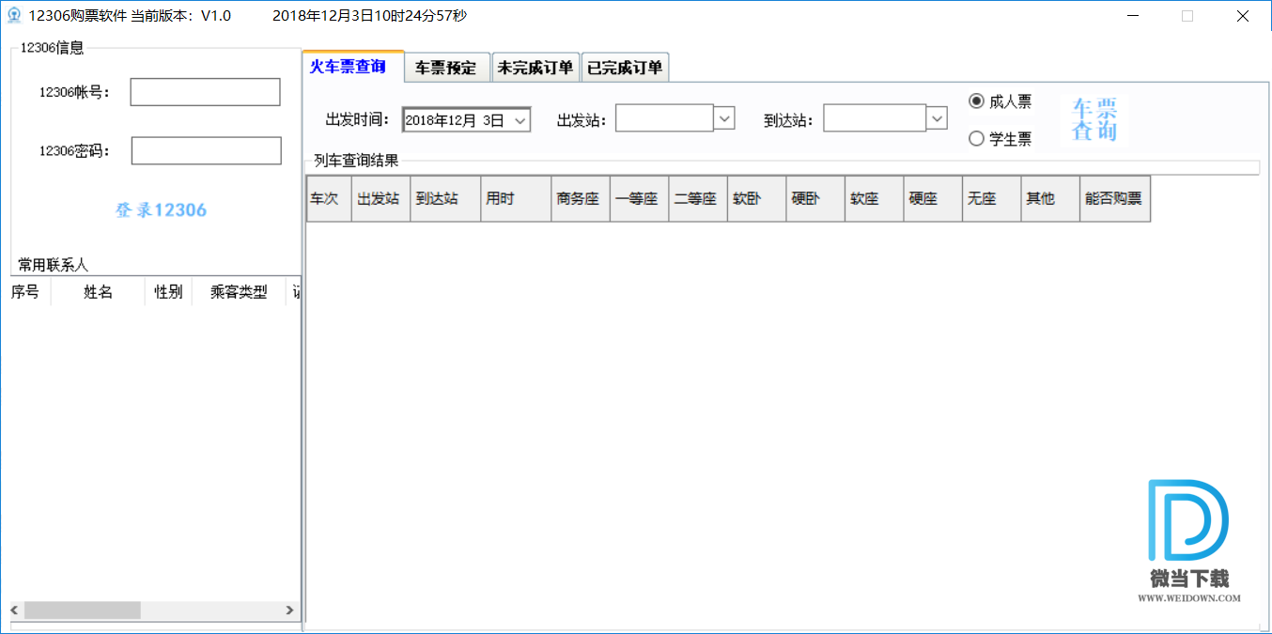Expand the 到达站 arrival station dropdown arrow
1272x634 pixels.
[x=937, y=118]
